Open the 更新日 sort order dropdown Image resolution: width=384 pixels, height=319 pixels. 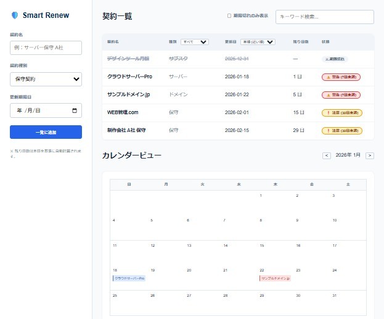point(258,42)
